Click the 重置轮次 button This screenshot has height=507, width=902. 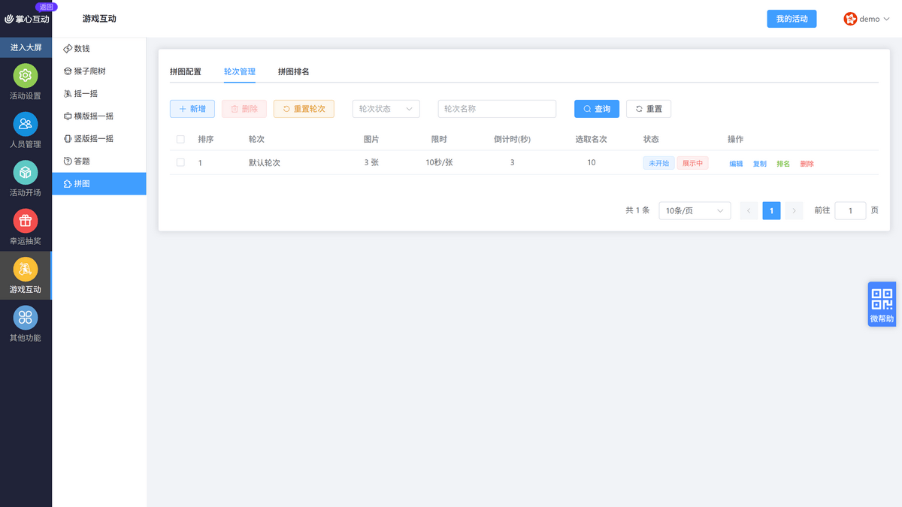coord(304,109)
